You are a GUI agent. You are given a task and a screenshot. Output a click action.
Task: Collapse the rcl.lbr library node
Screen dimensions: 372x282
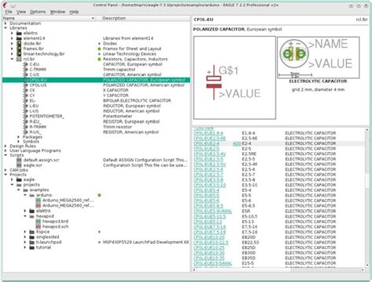pos(12,60)
